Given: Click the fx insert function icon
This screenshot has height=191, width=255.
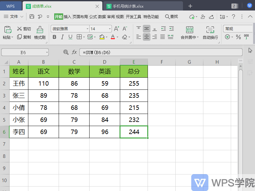Looking at the screenshot, I should (x=75, y=51).
